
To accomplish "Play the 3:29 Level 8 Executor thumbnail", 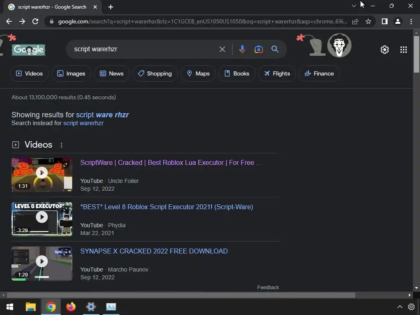I will (x=42, y=219).
